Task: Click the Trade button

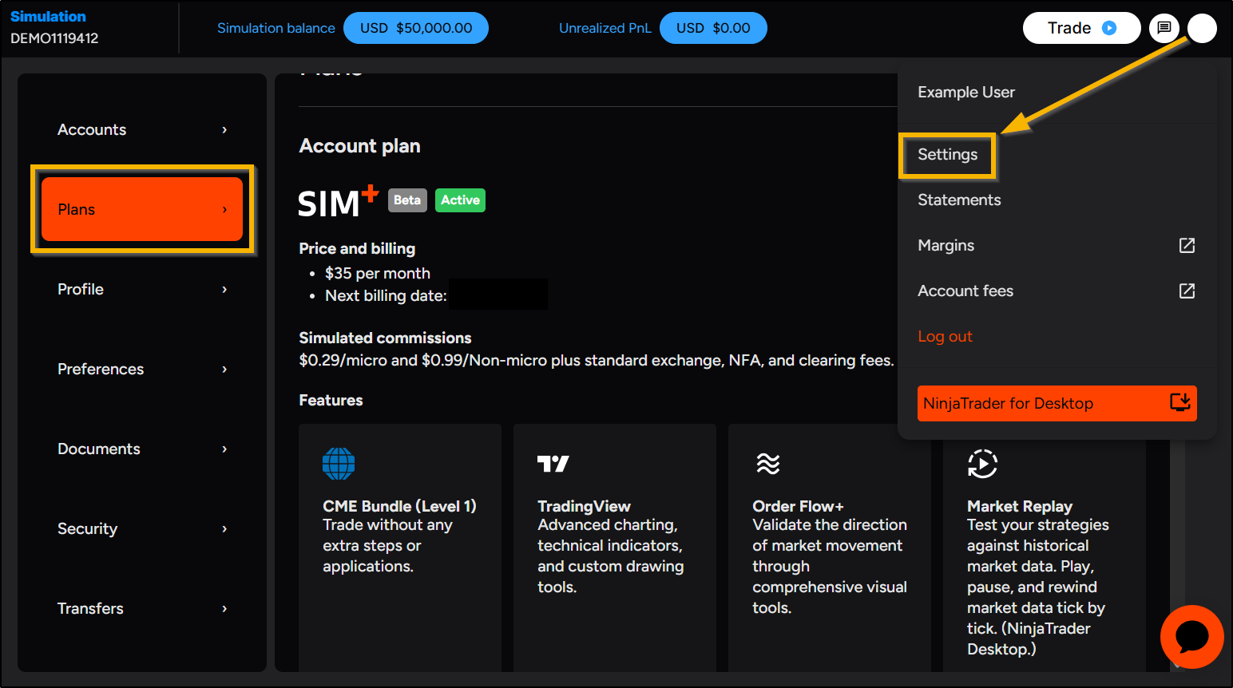Action: [1081, 28]
